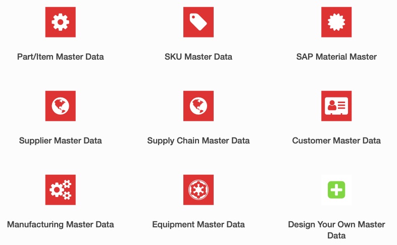Click the red tile behind SKU tag
Viewport: 397px width, 245px height.
click(x=198, y=22)
